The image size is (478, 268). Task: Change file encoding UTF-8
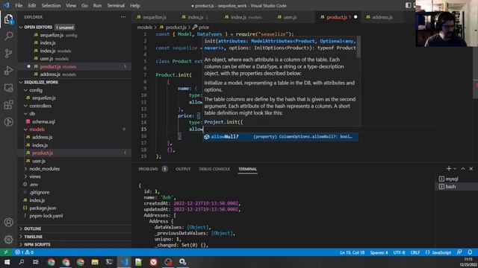(399, 252)
